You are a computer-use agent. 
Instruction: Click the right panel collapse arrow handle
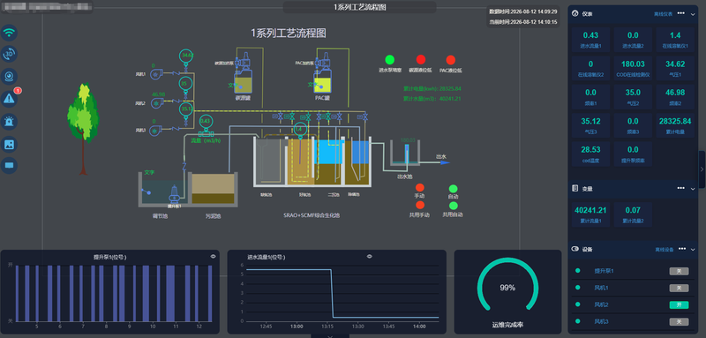coord(702,169)
